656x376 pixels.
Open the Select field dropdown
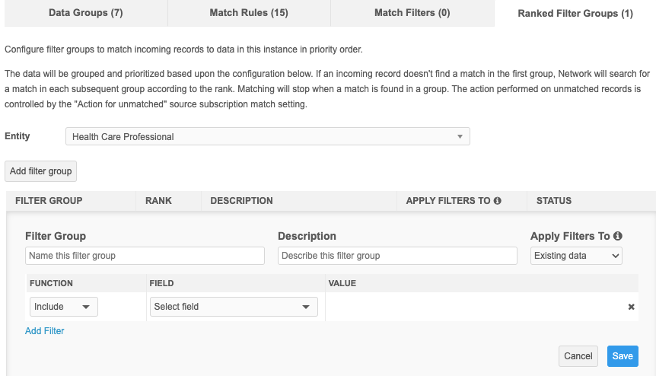click(x=234, y=307)
